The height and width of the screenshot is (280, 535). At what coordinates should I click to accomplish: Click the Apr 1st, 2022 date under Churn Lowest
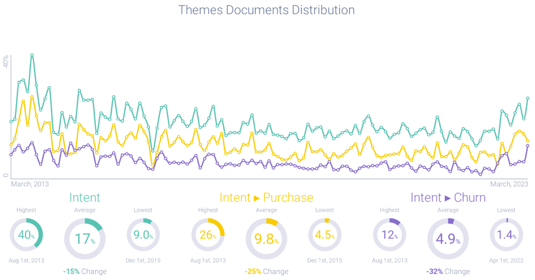point(506,260)
